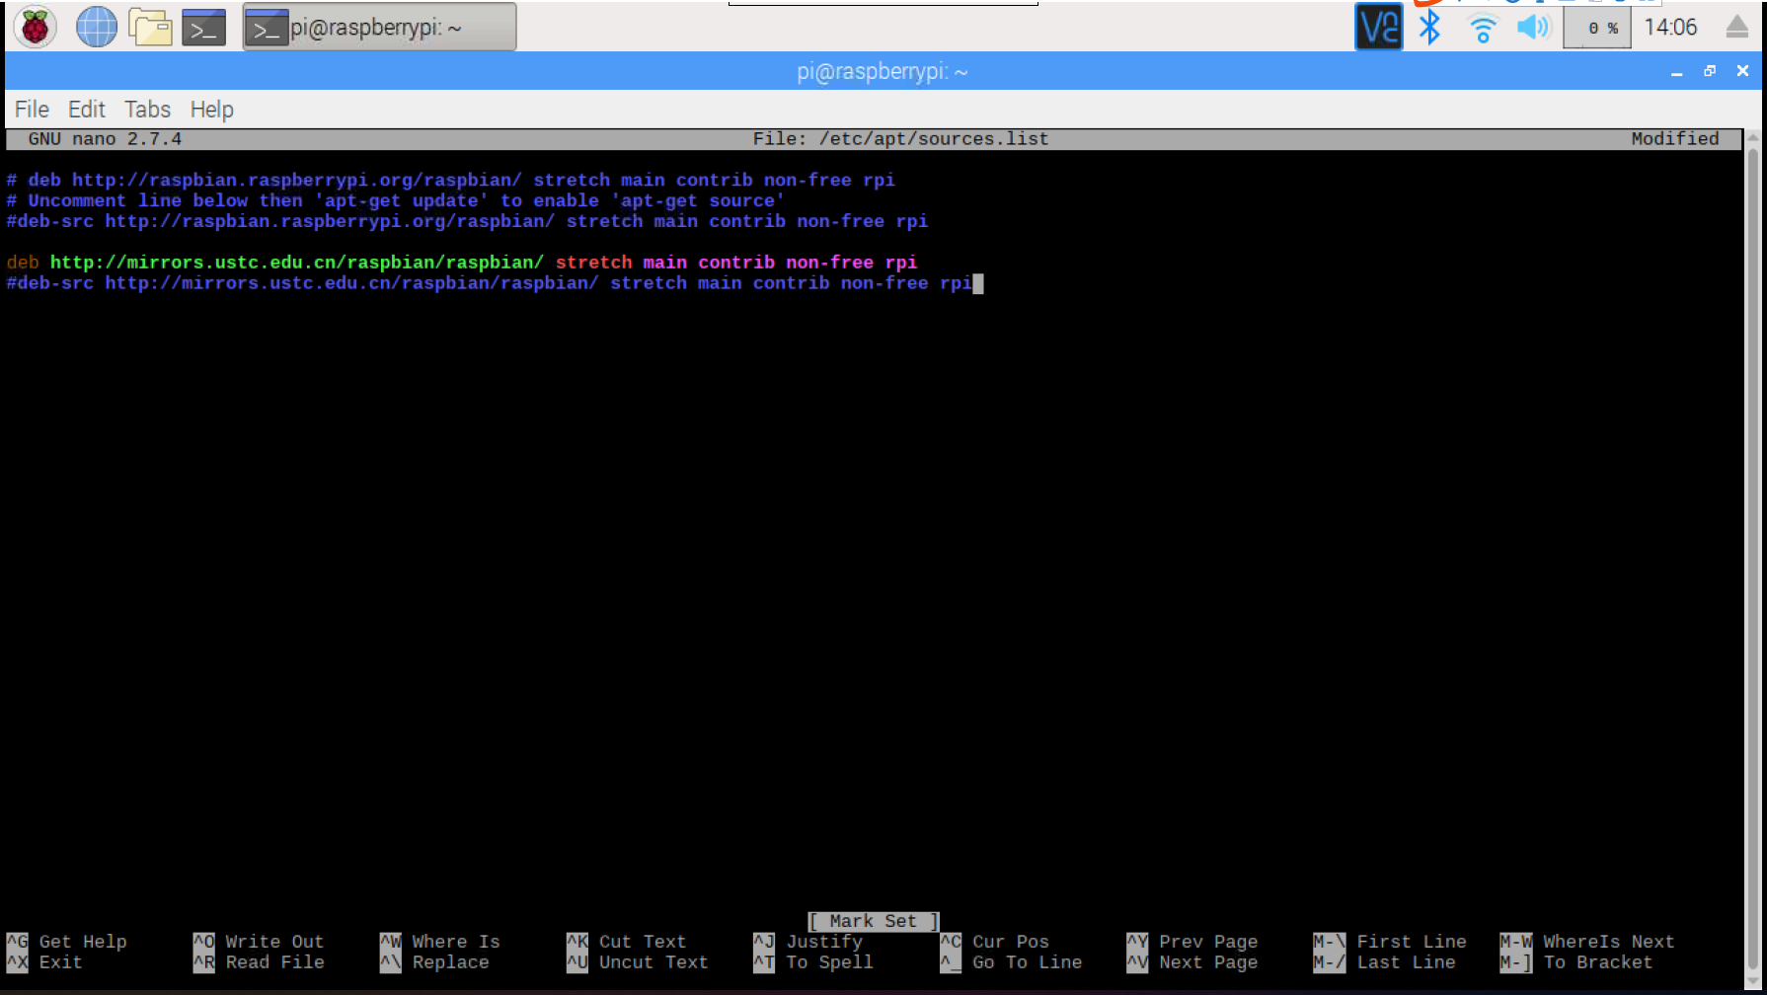Click the terminal vertical scrollbar

click(1753, 560)
